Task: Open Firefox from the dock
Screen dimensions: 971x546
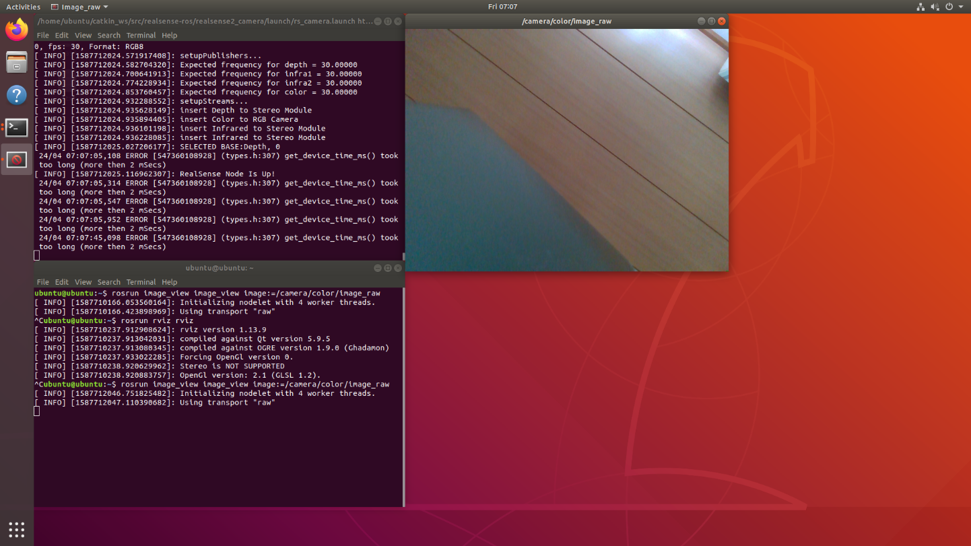Action: pos(17,30)
